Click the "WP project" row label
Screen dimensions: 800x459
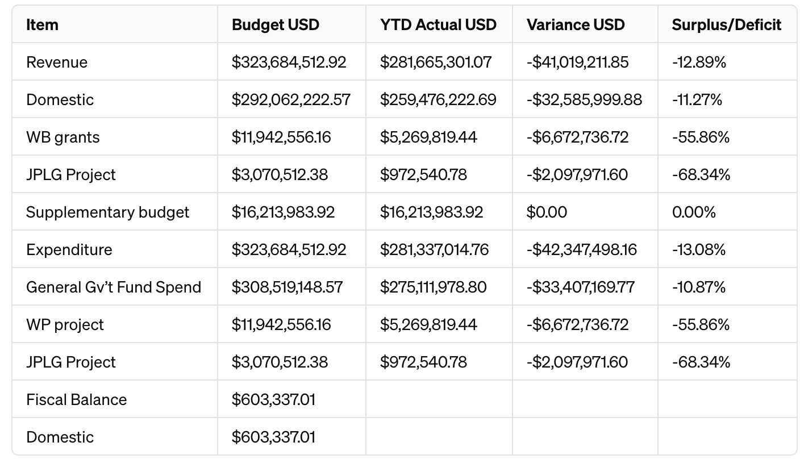point(65,324)
